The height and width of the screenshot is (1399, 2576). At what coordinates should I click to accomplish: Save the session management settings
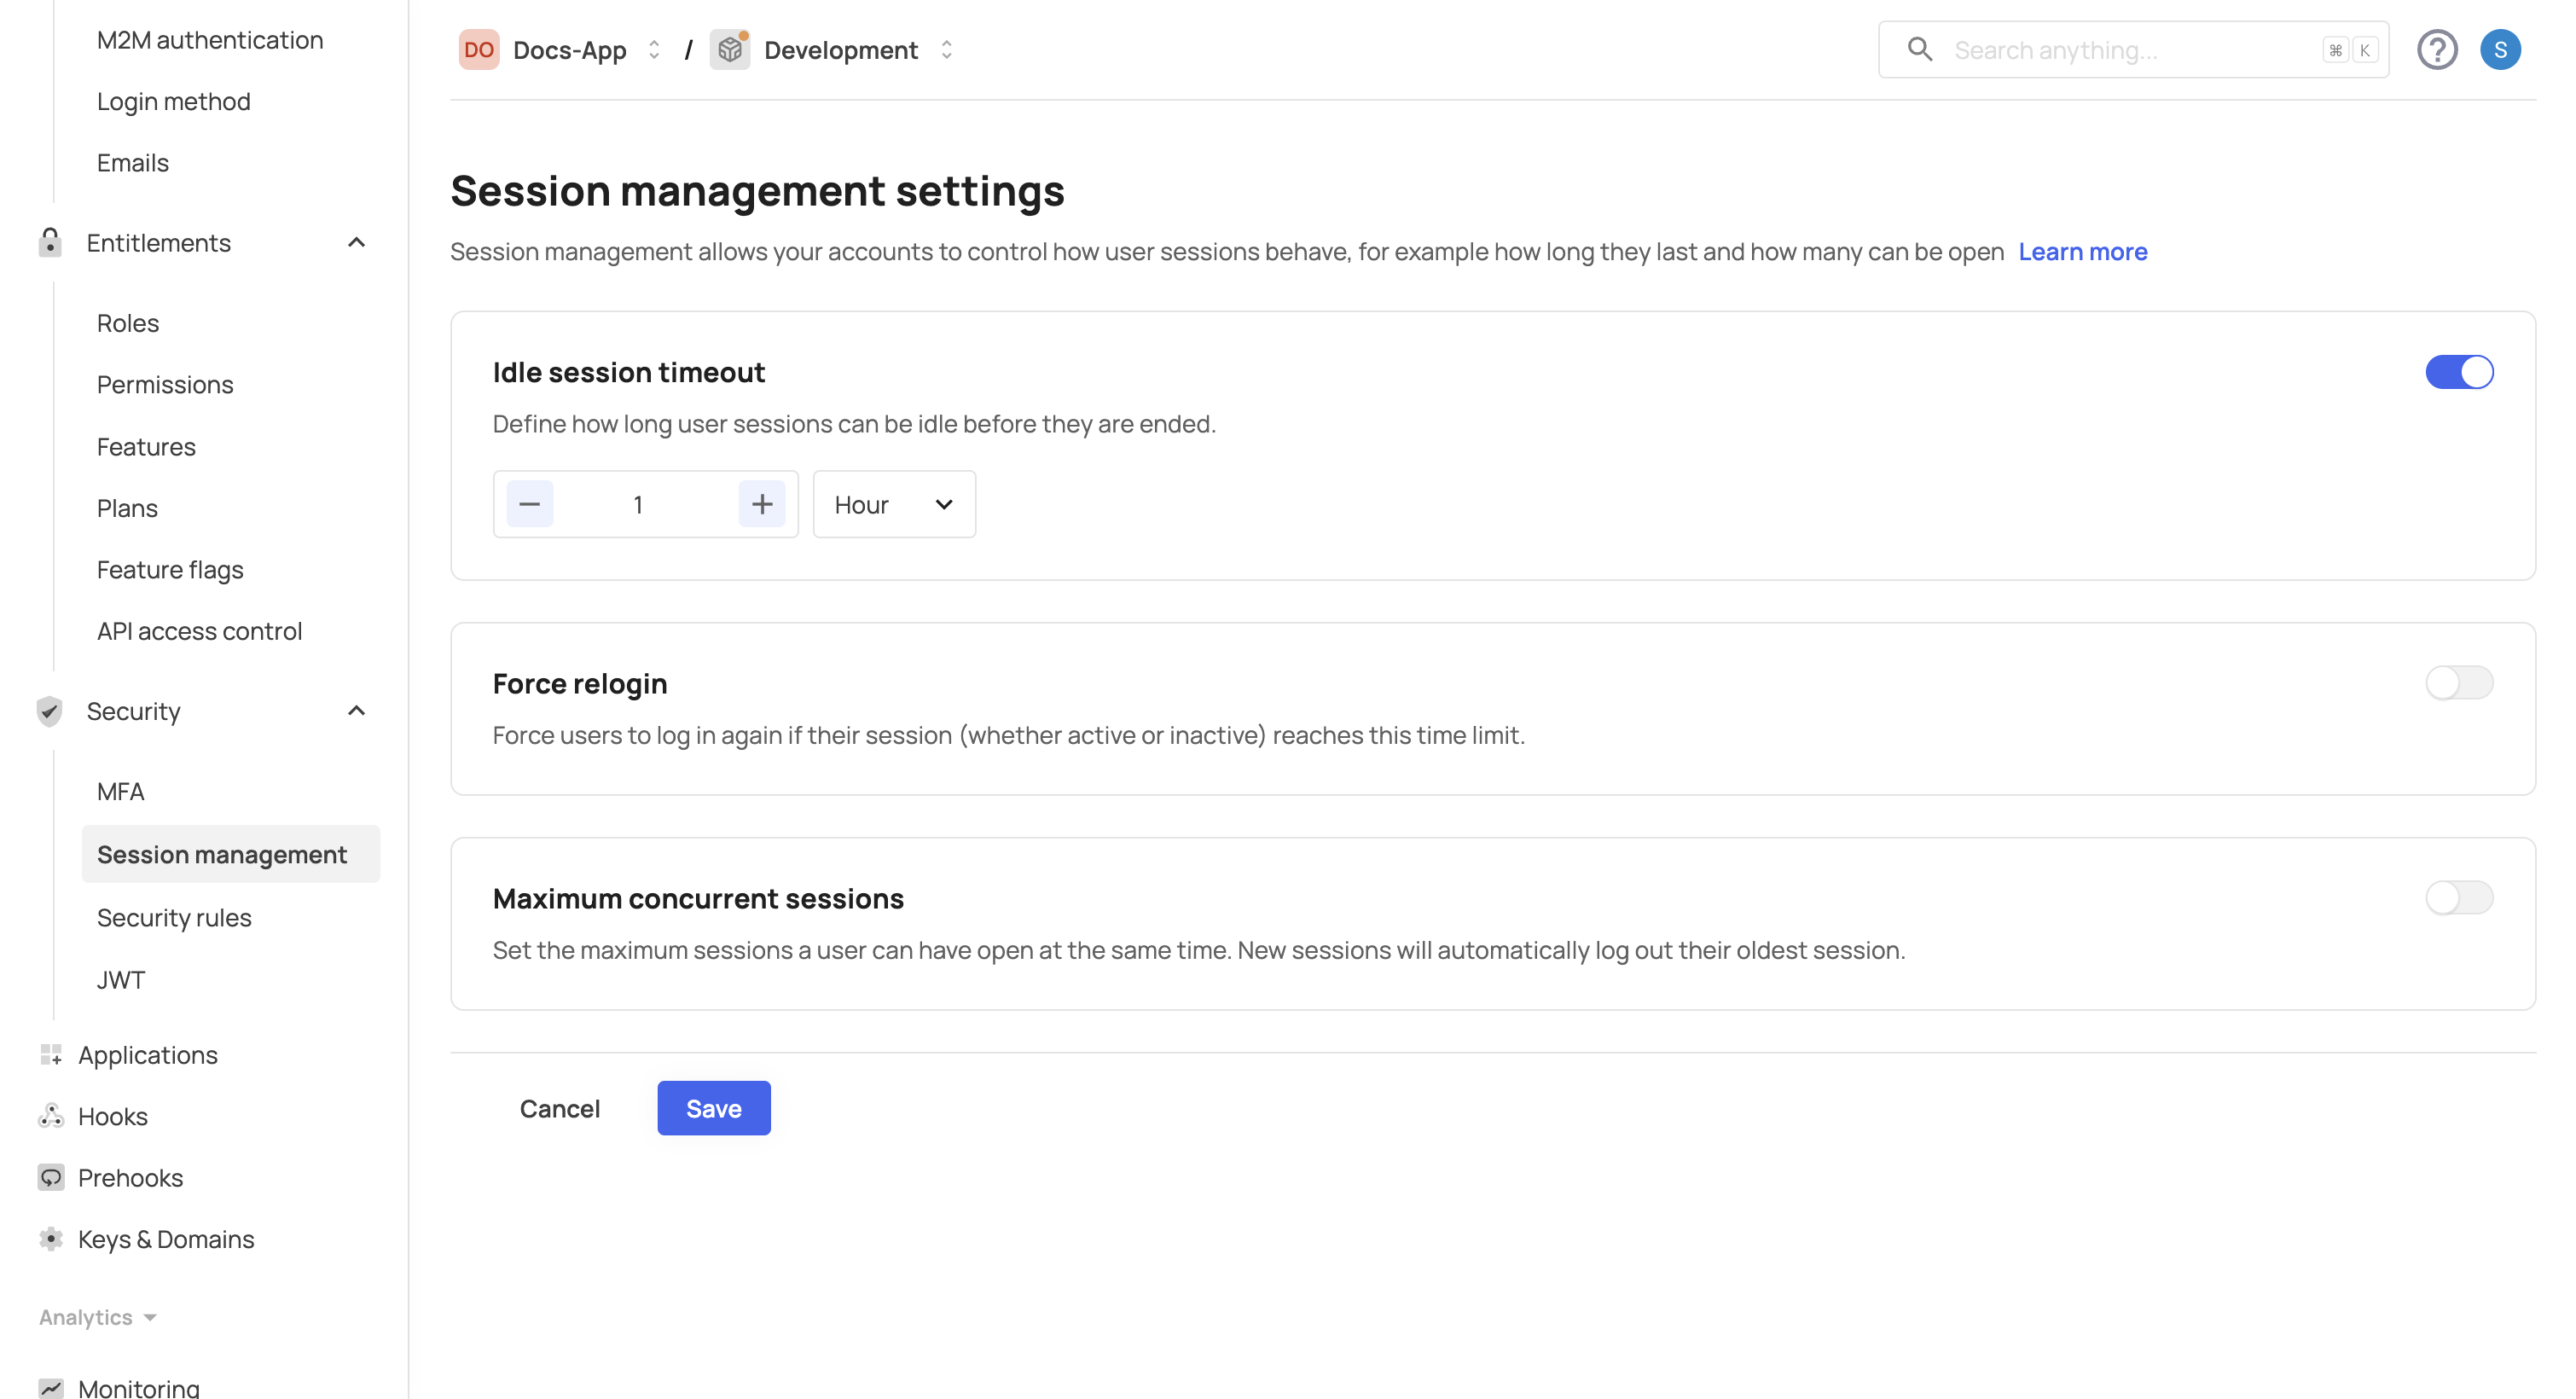713,1108
